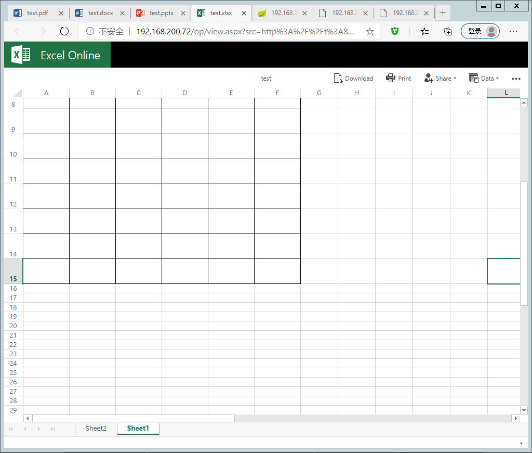The image size is (532, 453).
Task: Click the 登录 profile button
Action: [x=480, y=31]
